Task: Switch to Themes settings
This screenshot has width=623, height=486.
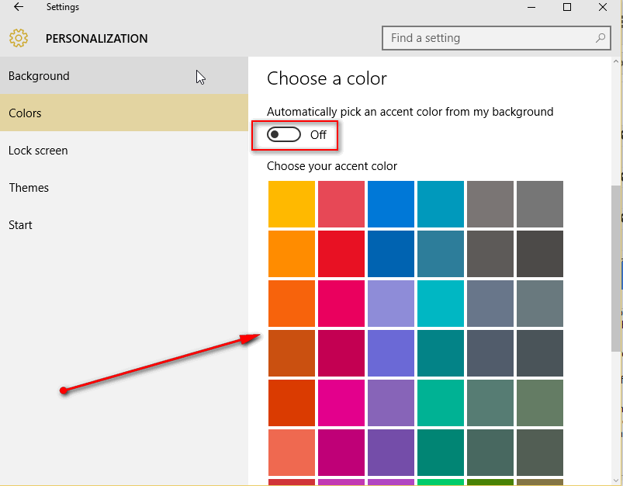Action: tap(124, 187)
